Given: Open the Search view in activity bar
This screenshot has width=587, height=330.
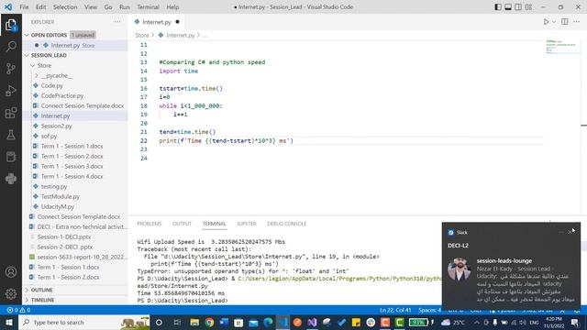Looking at the screenshot, I should click(x=11, y=47).
